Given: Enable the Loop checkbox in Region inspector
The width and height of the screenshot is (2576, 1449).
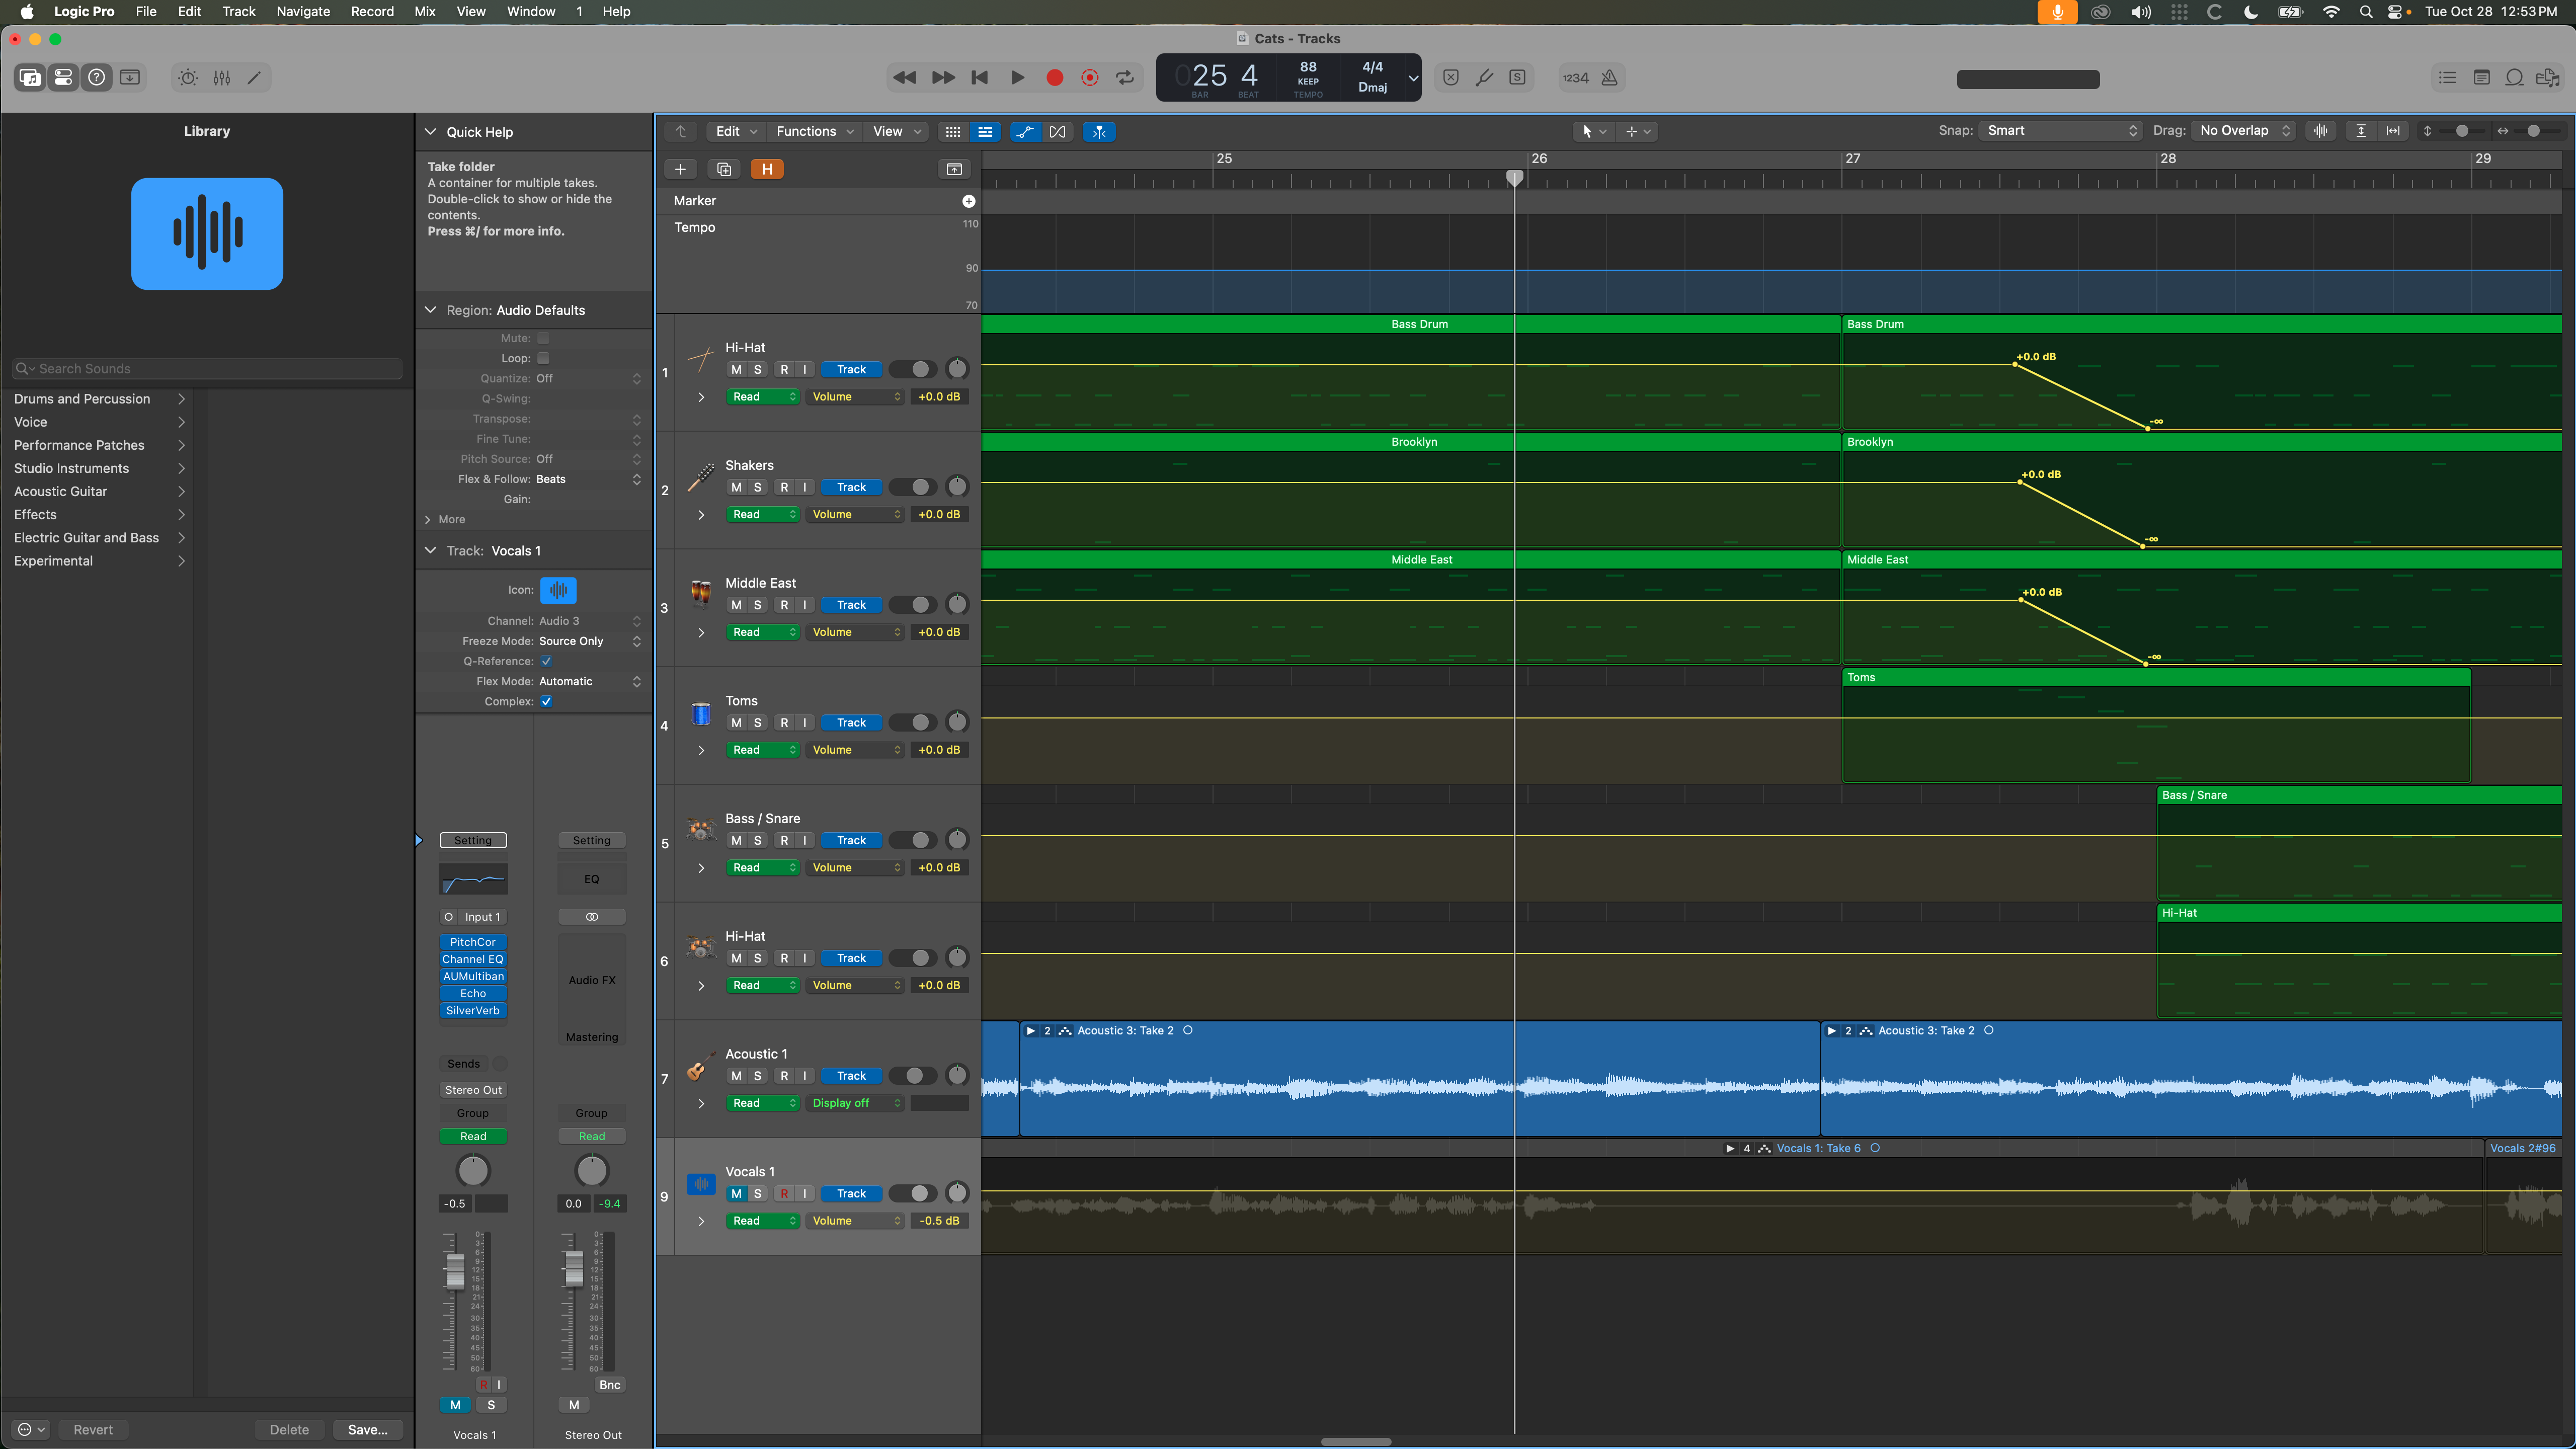Looking at the screenshot, I should tap(543, 358).
